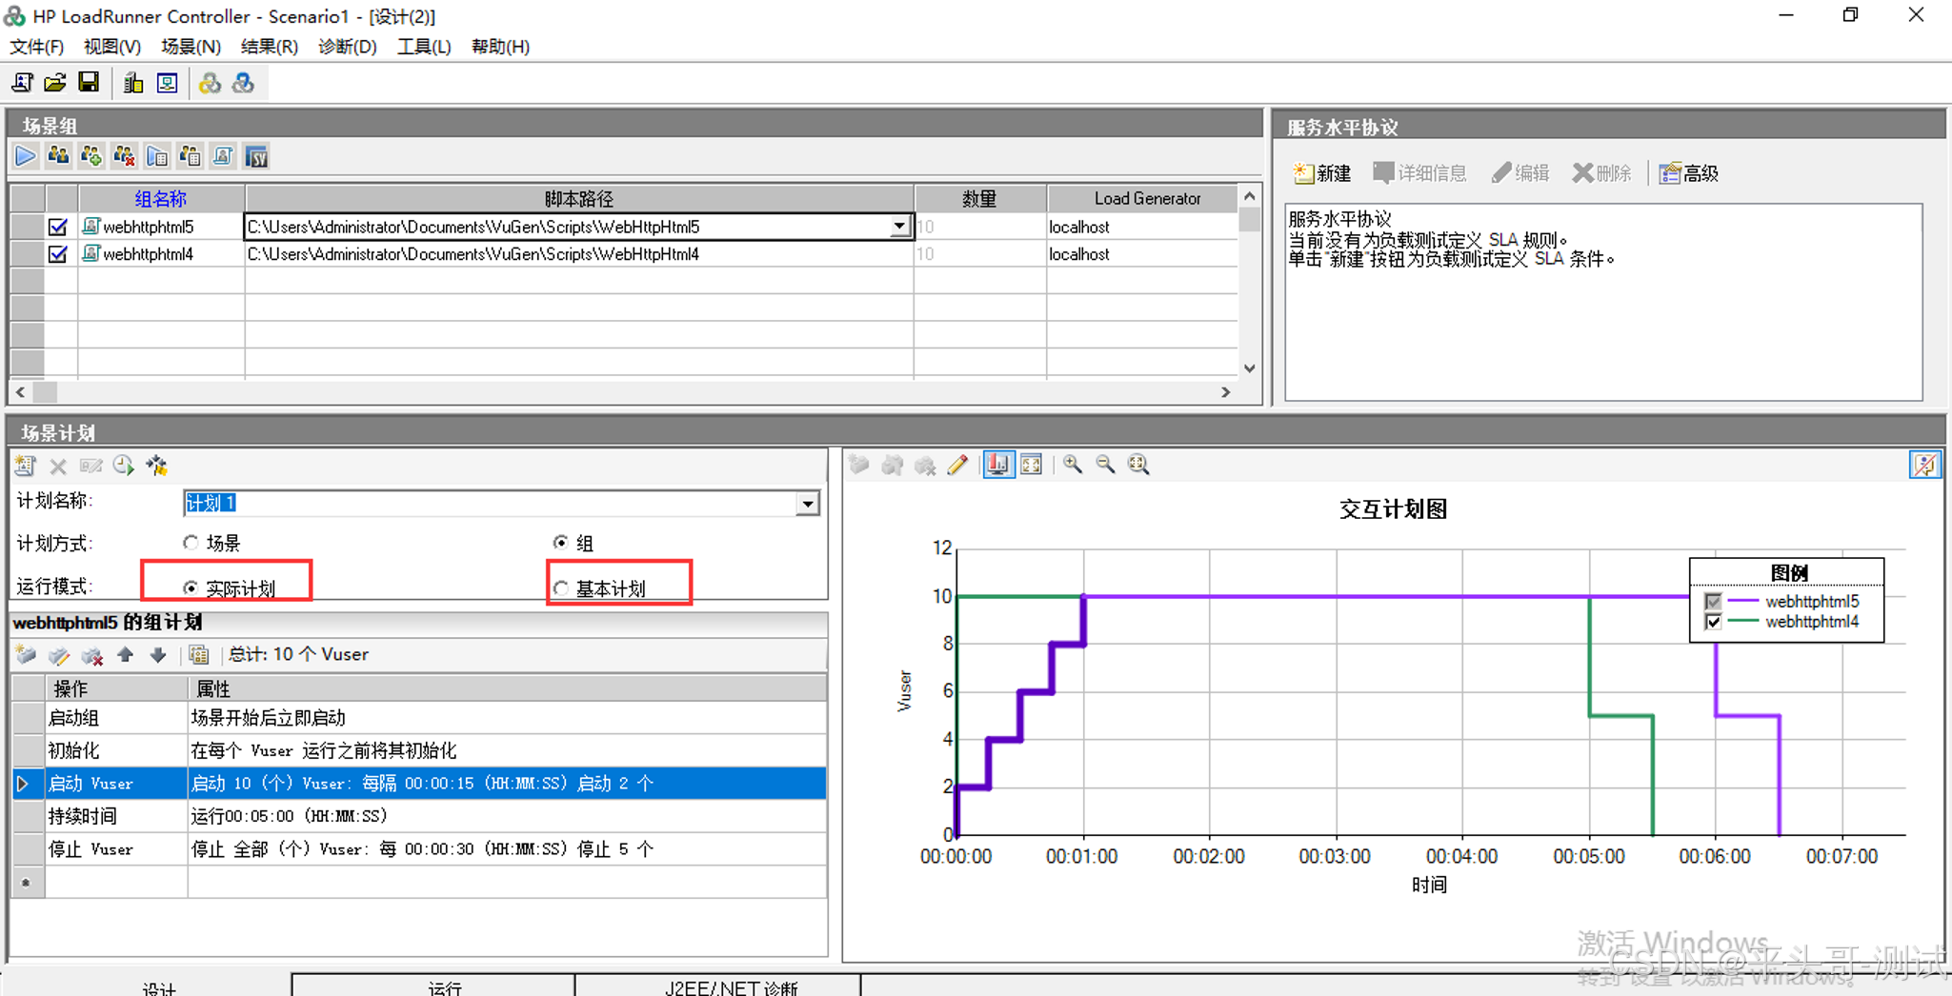The width and height of the screenshot is (1952, 996).
Task: Open group details icon with users and grid
Action: click(191, 155)
